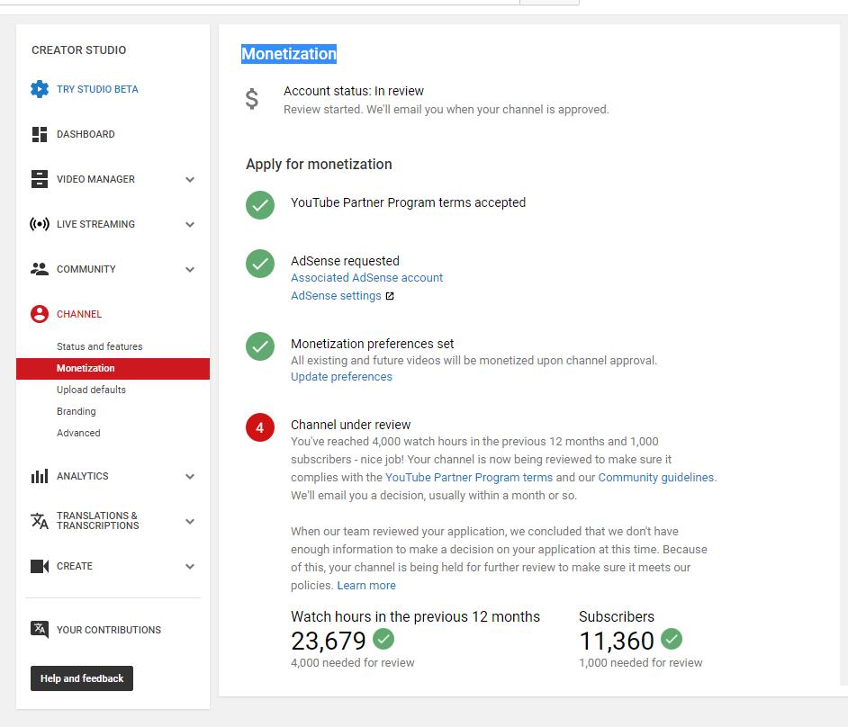This screenshot has height=727, width=848.
Task: Click Update preferences link
Action: pyautogui.click(x=341, y=377)
